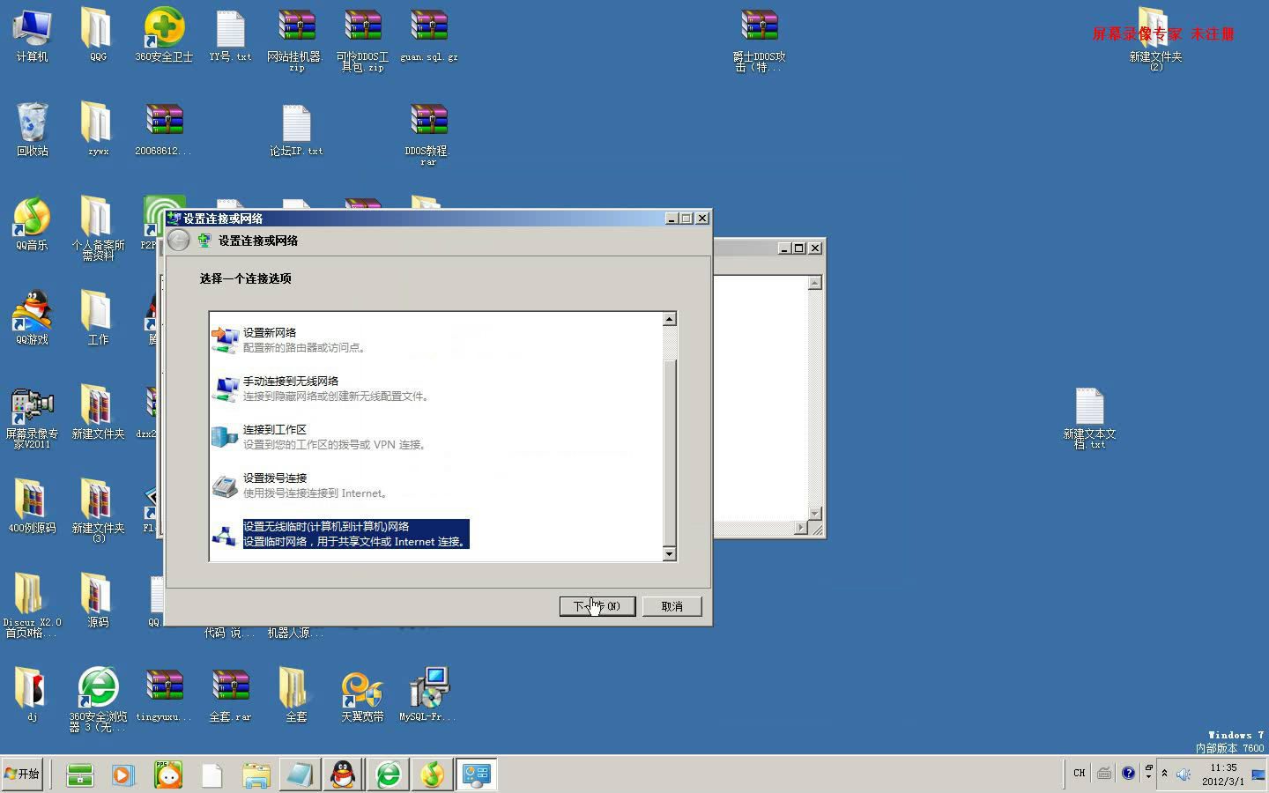The height and width of the screenshot is (793, 1269).
Task: Open the volume control in system tray
Action: tap(1182, 774)
